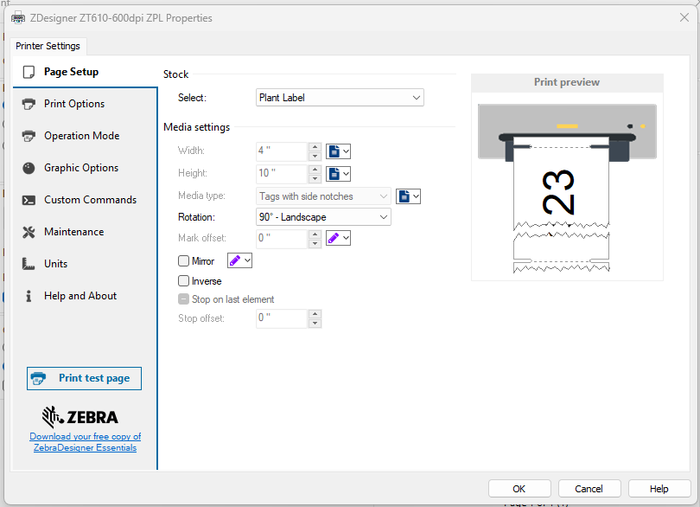Screen dimensions: 700x507
Task: Enable the Mirror checkbox
Action: point(183,260)
